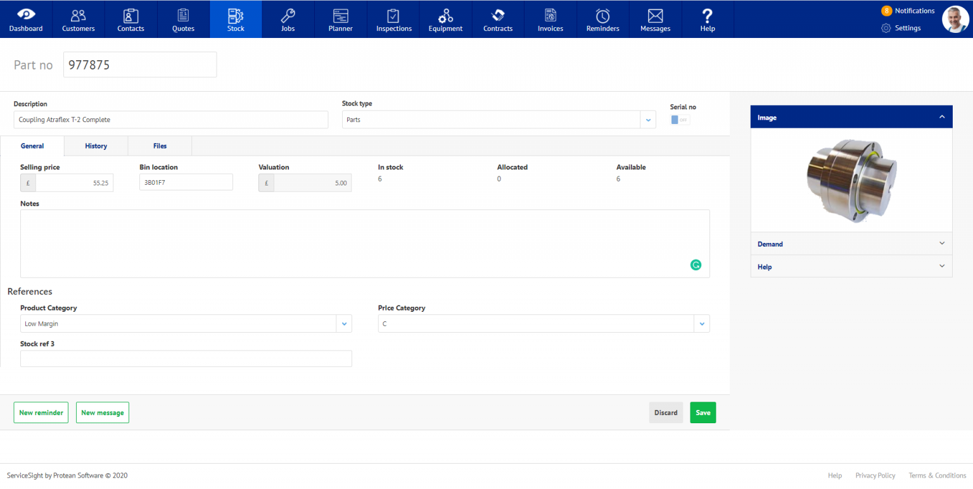Toggle the Serial no switch

[678, 119]
